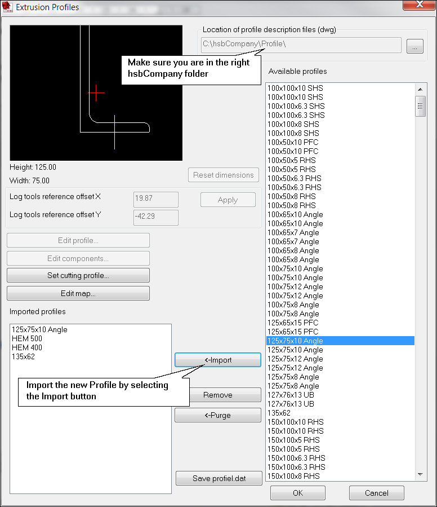This screenshot has width=437, height=507.
Task: Click the <-Purge button
Action: 218,415
